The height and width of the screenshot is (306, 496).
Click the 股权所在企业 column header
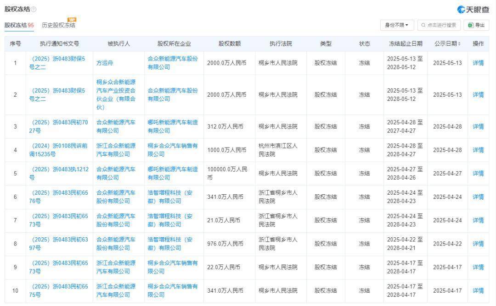(x=174, y=44)
